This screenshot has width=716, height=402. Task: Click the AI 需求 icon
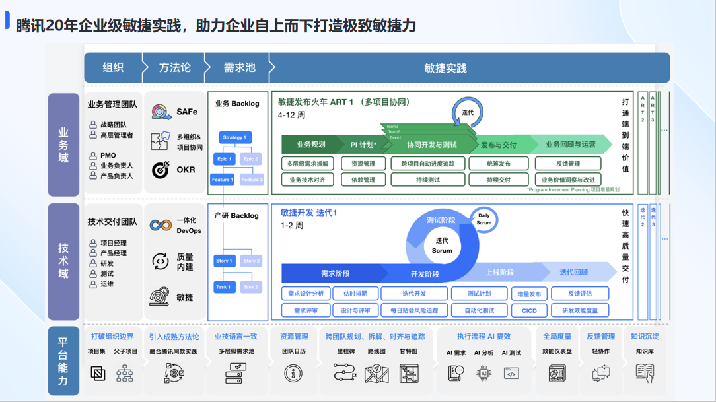456,373
